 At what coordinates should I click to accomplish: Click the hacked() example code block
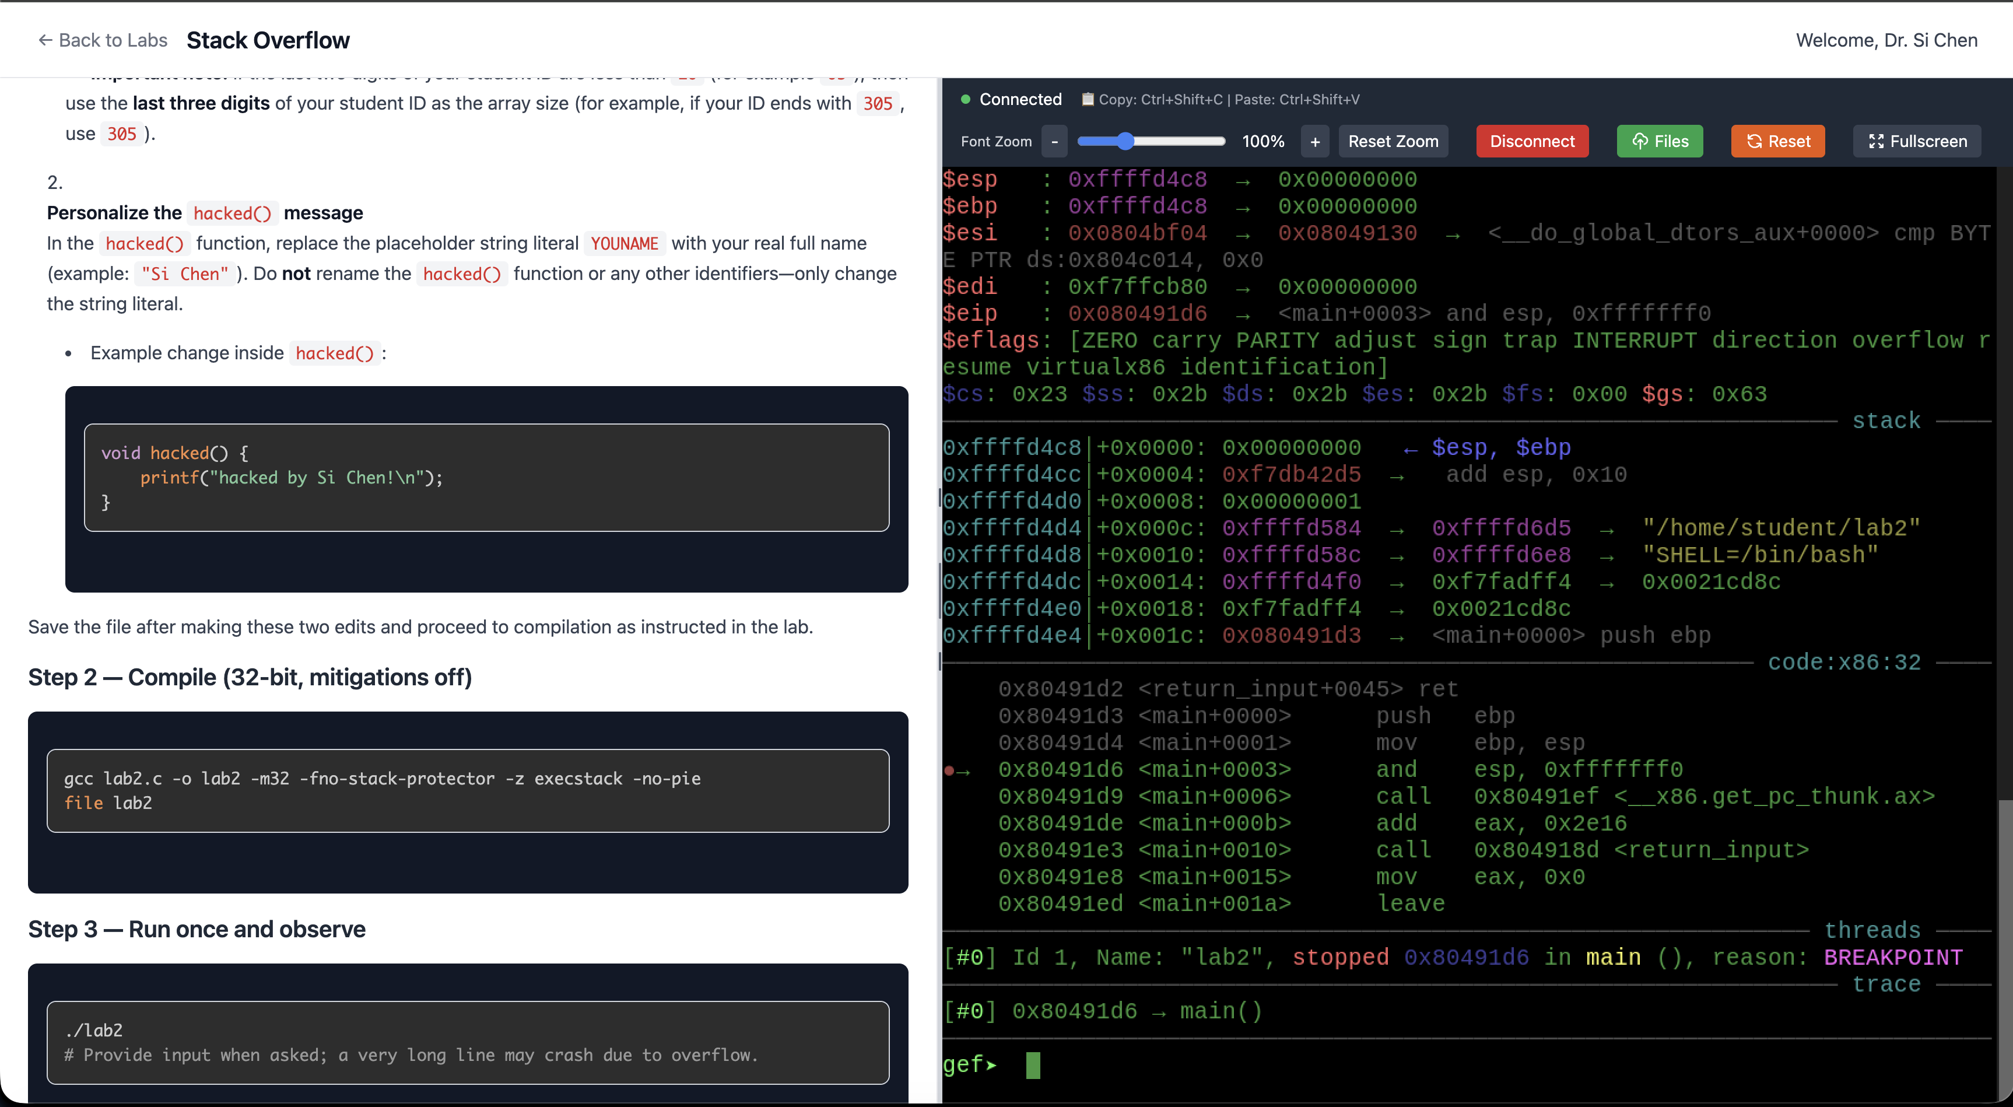(486, 477)
